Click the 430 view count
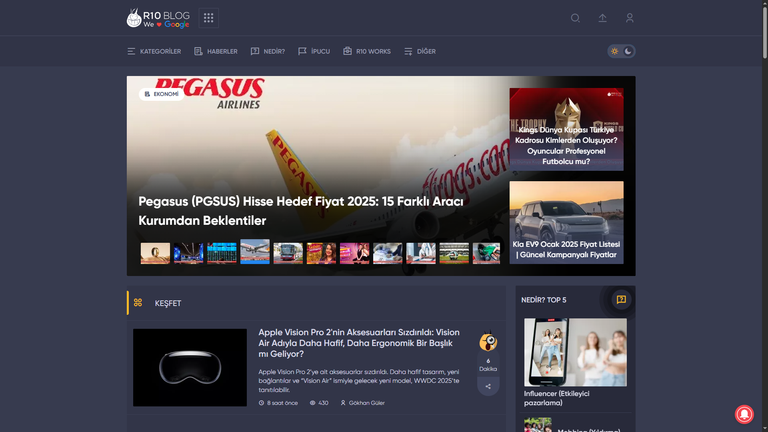Screen dimensions: 768x432 tap(319, 403)
